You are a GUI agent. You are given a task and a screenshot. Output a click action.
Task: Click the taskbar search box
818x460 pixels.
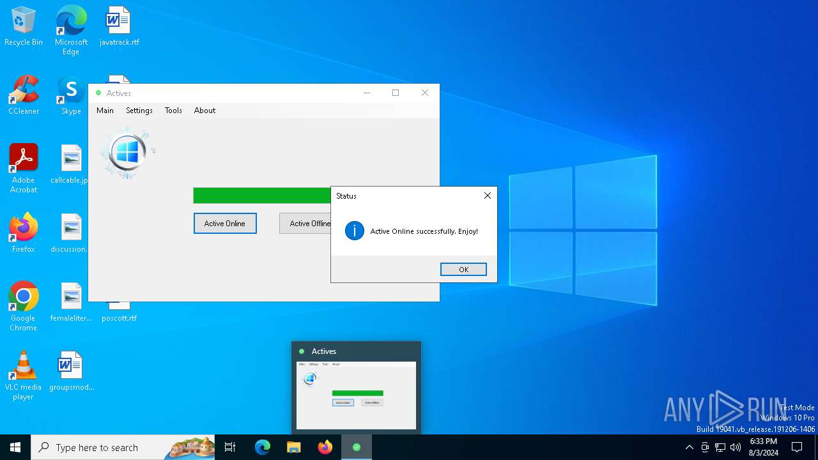[123, 447]
